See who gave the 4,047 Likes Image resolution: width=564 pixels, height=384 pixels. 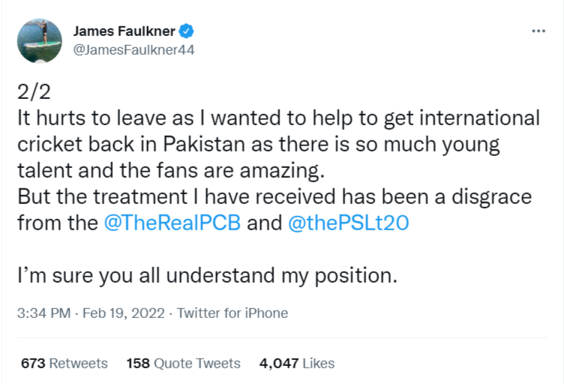297,363
